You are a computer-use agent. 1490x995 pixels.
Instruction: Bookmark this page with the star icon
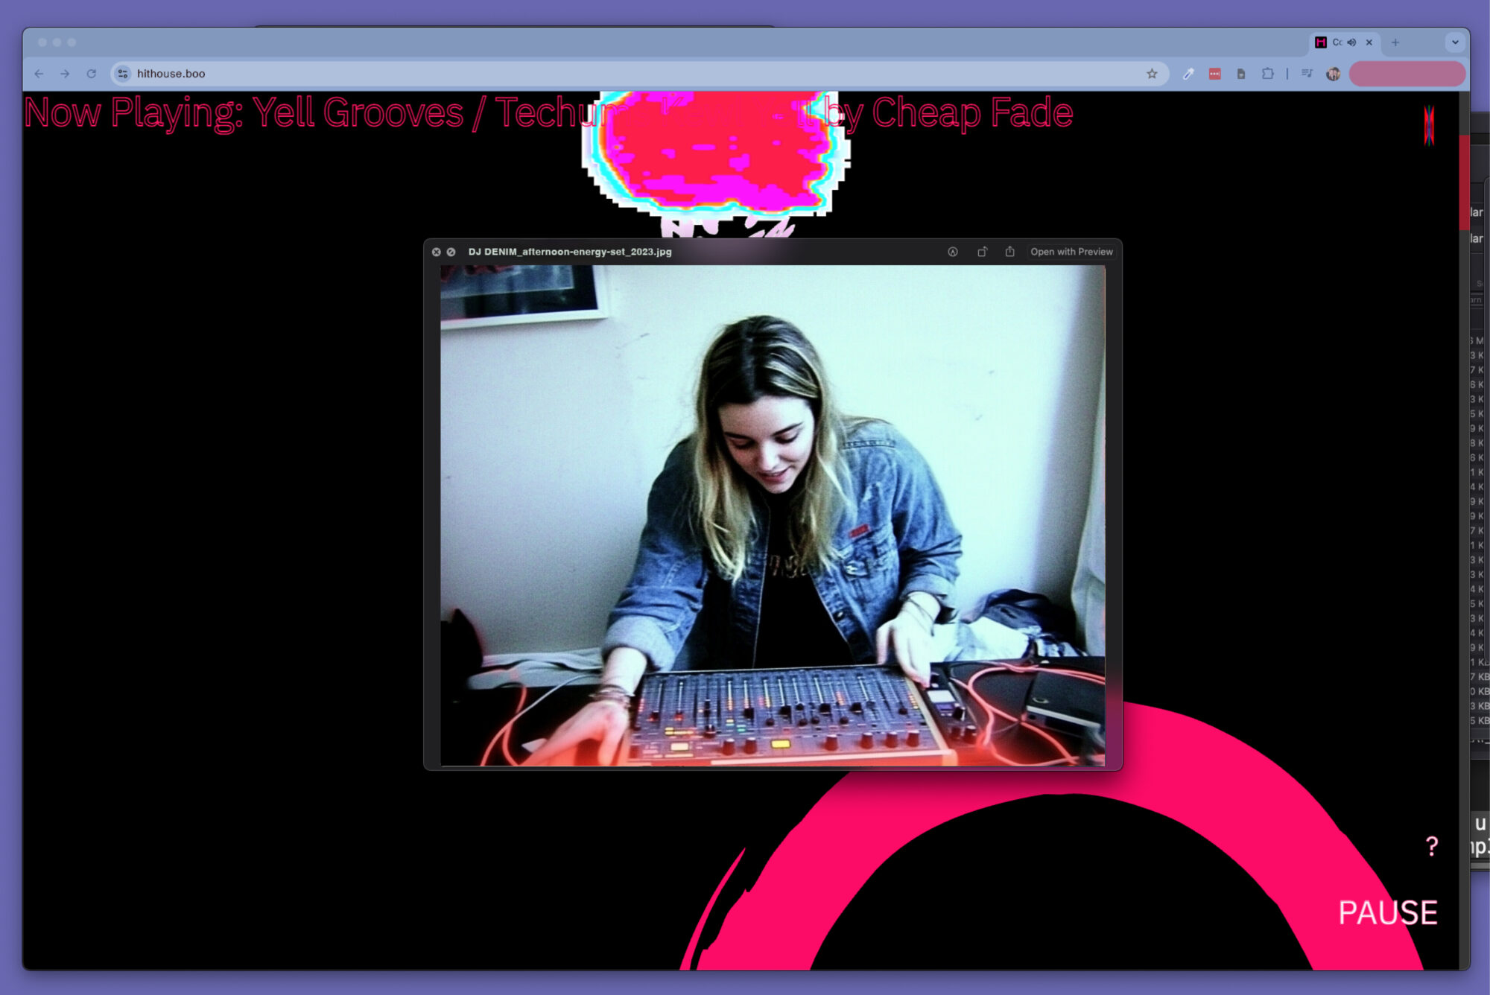click(x=1152, y=74)
